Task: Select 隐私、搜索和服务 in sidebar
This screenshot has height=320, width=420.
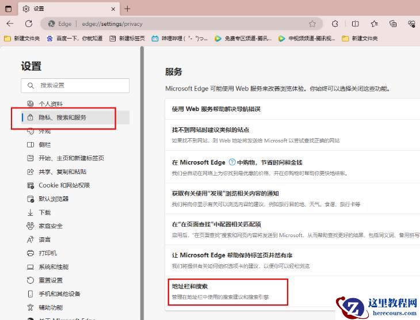Action: tap(75, 117)
